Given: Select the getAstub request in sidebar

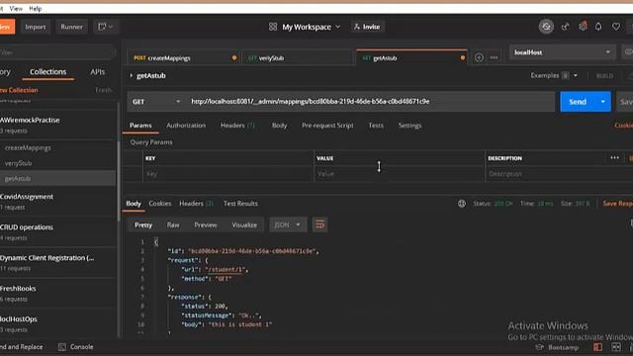Looking at the screenshot, I should point(57,178).
